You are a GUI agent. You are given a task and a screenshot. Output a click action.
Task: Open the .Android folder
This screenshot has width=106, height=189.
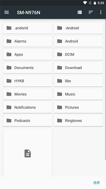[x=78, y=28]
